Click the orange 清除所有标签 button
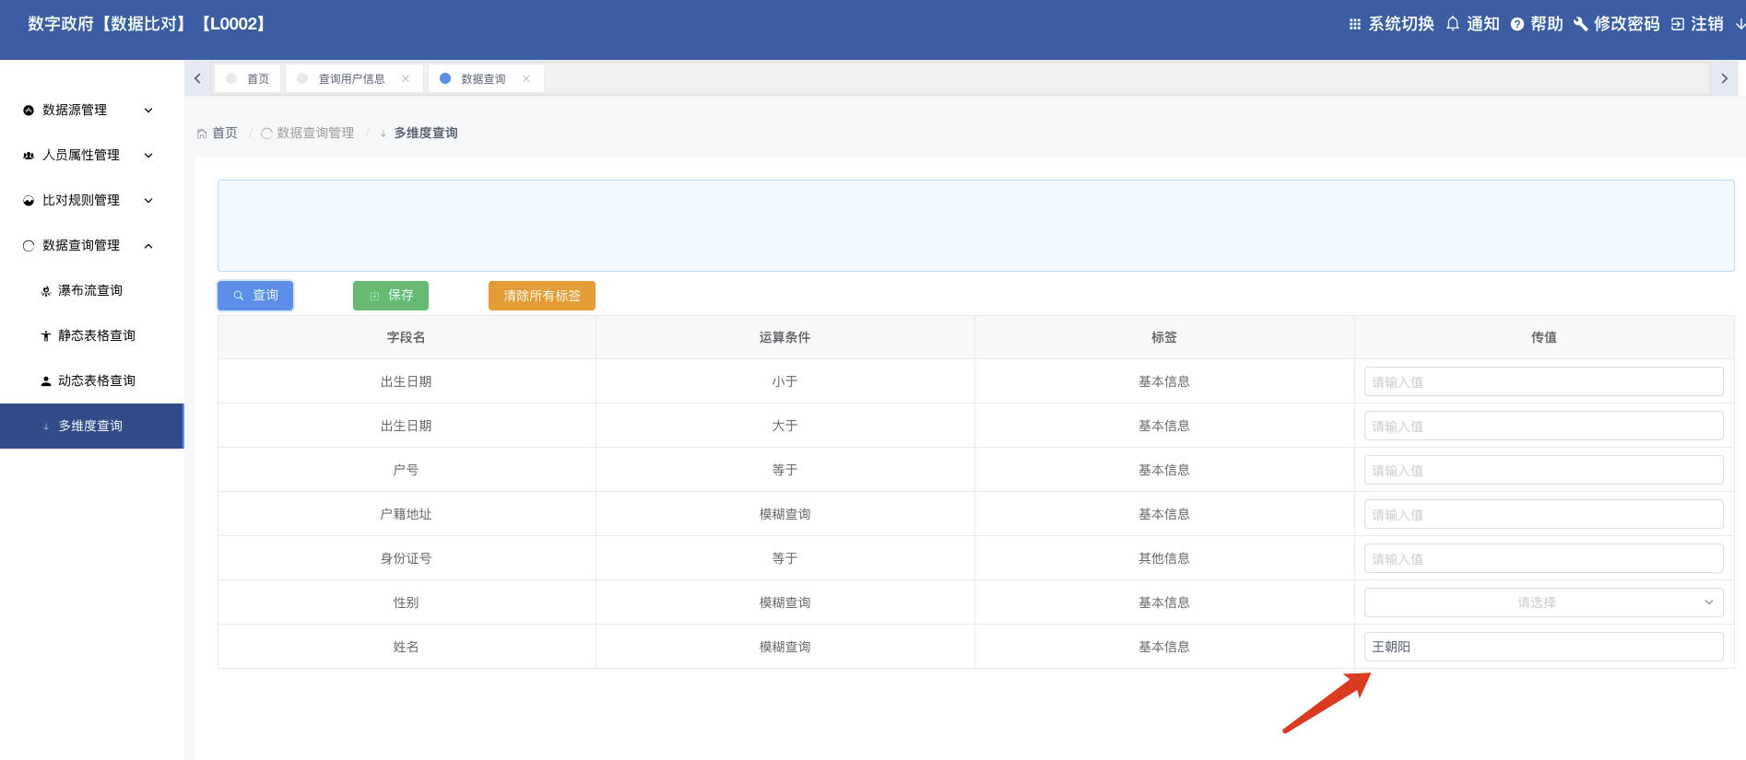Viewport: 1746px width, 760px height. point(542,296)
